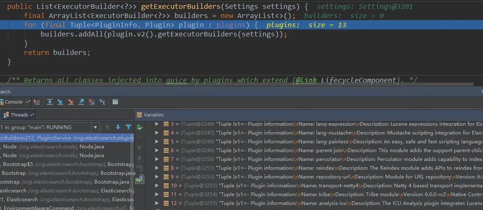Click 'plugins: size = 13' inline hint
Screen dimensions: 483x210
[306, 25]
